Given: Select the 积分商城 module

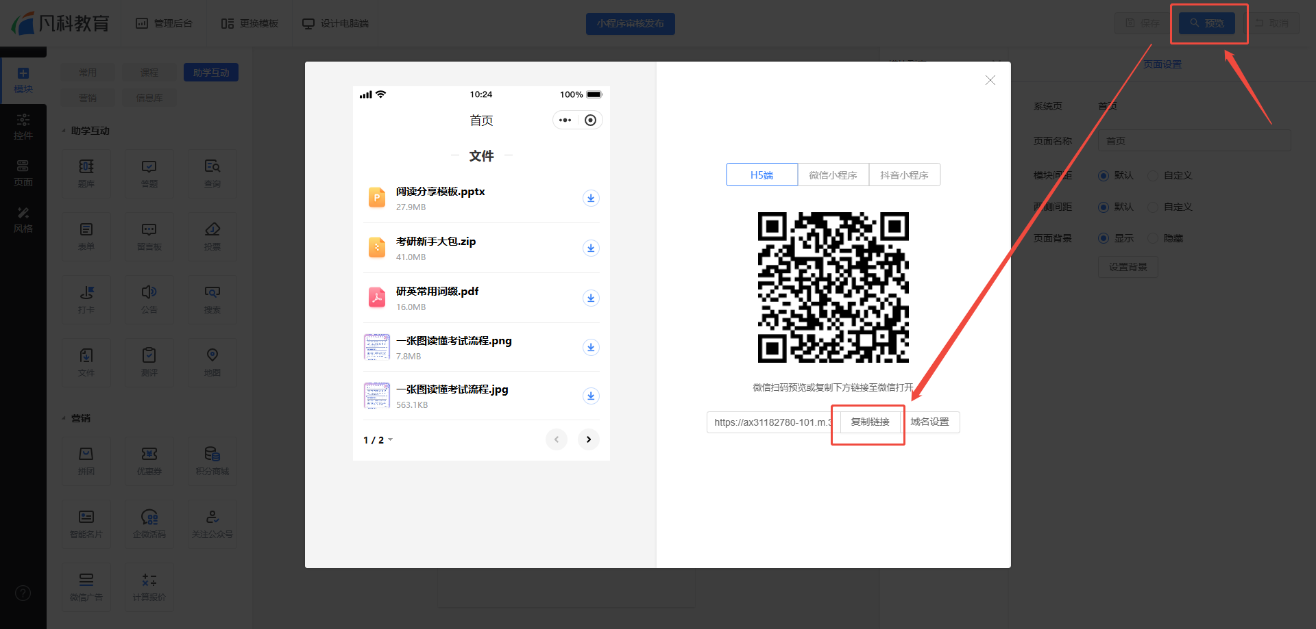Looking at the screenshot, I should click(212, 461).
